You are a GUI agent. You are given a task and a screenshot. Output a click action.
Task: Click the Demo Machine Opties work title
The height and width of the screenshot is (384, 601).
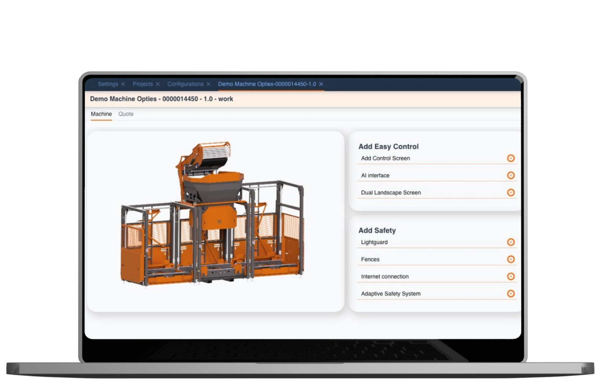(162, 99)
